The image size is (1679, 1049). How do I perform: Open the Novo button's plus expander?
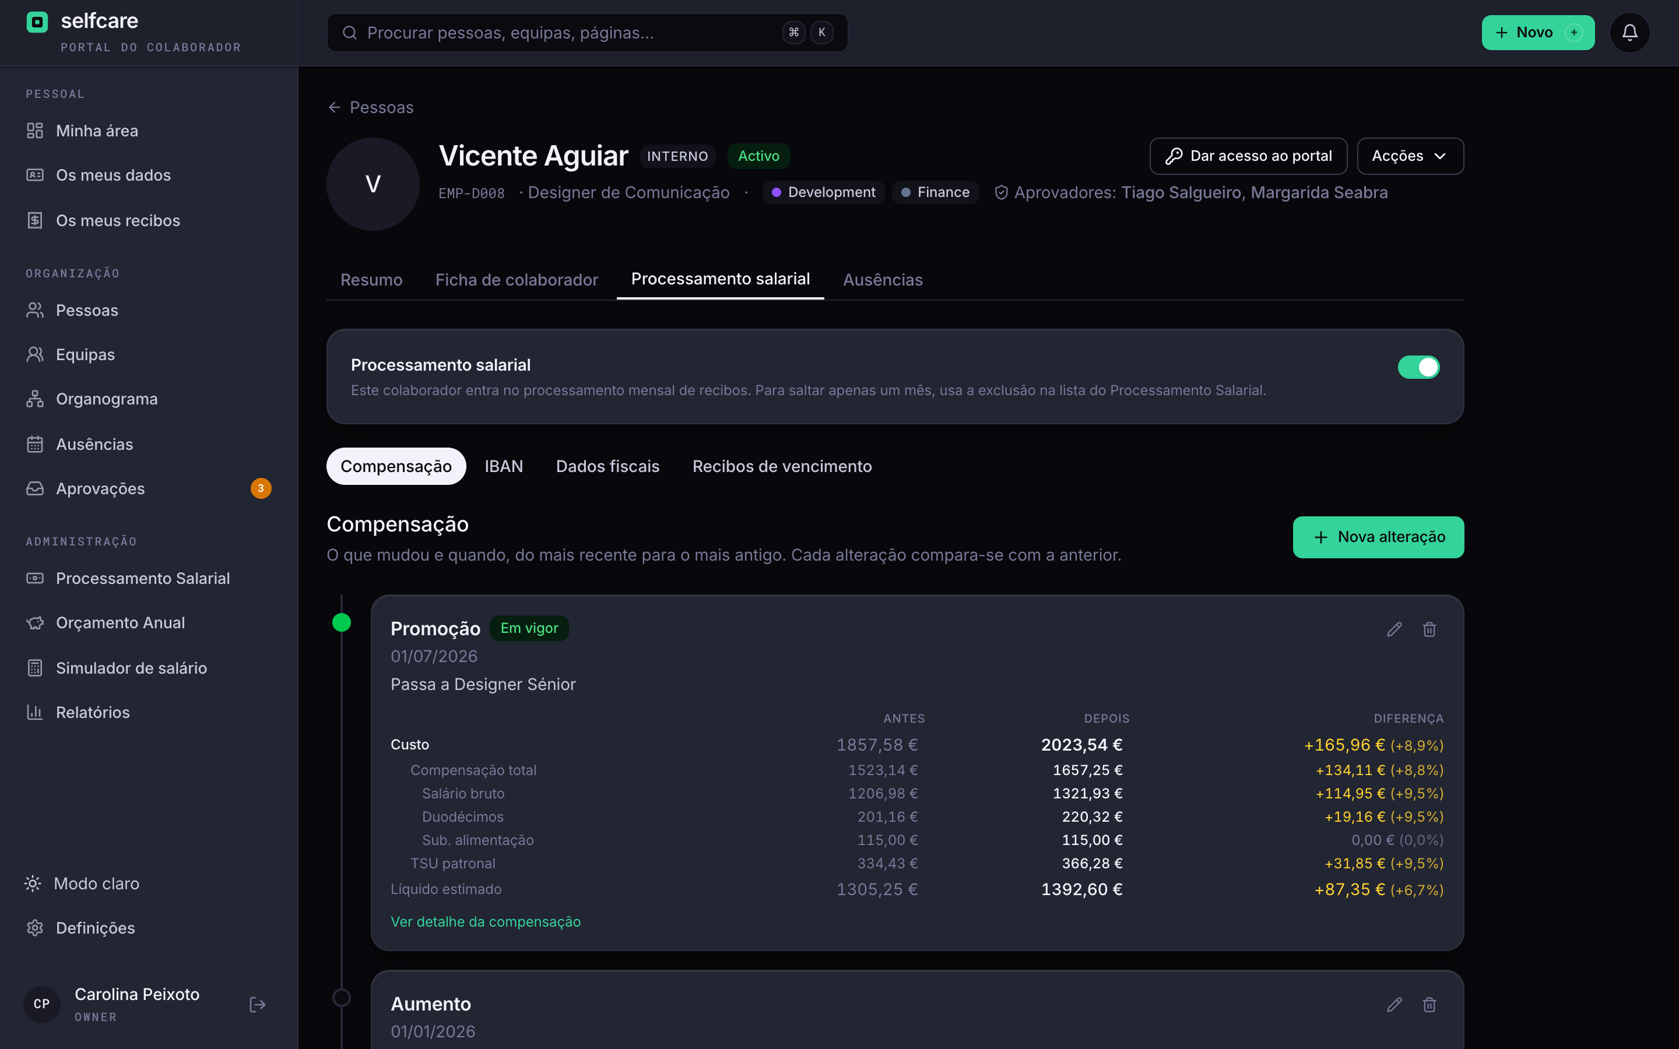pyautogui.click(x=1573, y=33)
